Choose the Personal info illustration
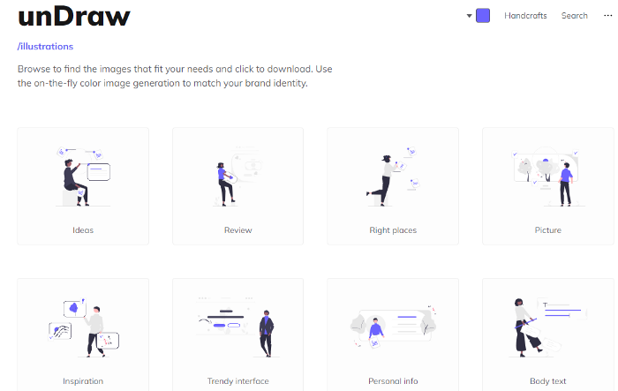Screen dimensions: 618x391 click(x=393, y=327)
